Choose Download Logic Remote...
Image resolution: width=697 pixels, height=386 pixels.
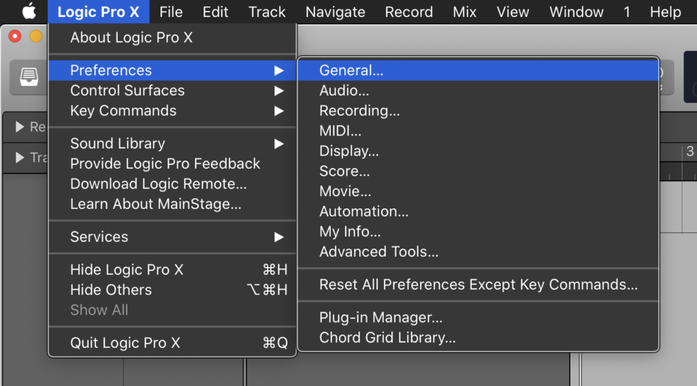[x=172, y=184]
